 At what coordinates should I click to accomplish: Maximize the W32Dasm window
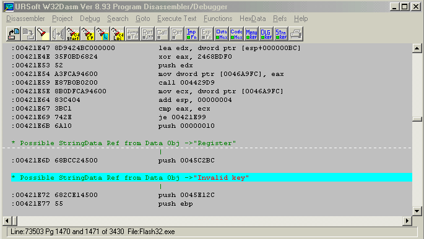click(x=405, y=7)
